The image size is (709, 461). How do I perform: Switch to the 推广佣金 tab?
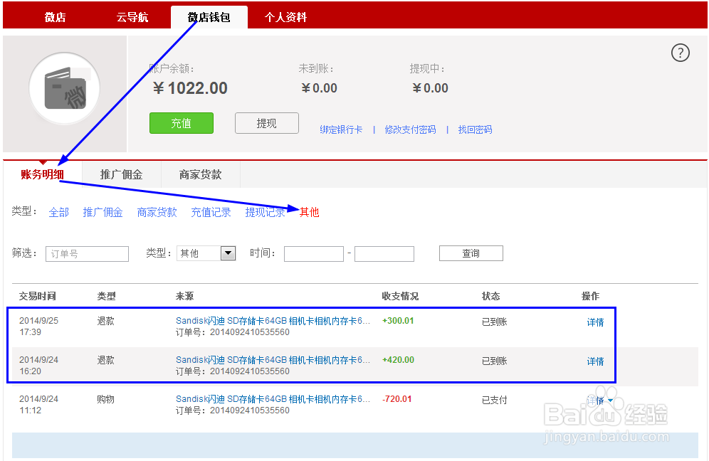[122, 174]
